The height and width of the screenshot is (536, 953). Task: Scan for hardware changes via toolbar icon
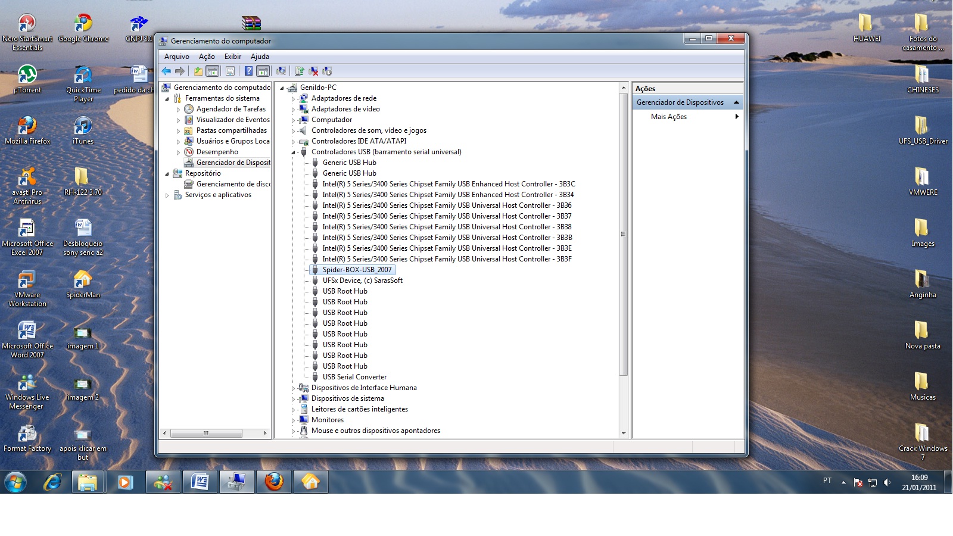281,71
